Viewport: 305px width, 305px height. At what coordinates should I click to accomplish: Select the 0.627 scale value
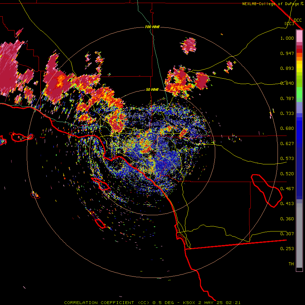point(287,144)
